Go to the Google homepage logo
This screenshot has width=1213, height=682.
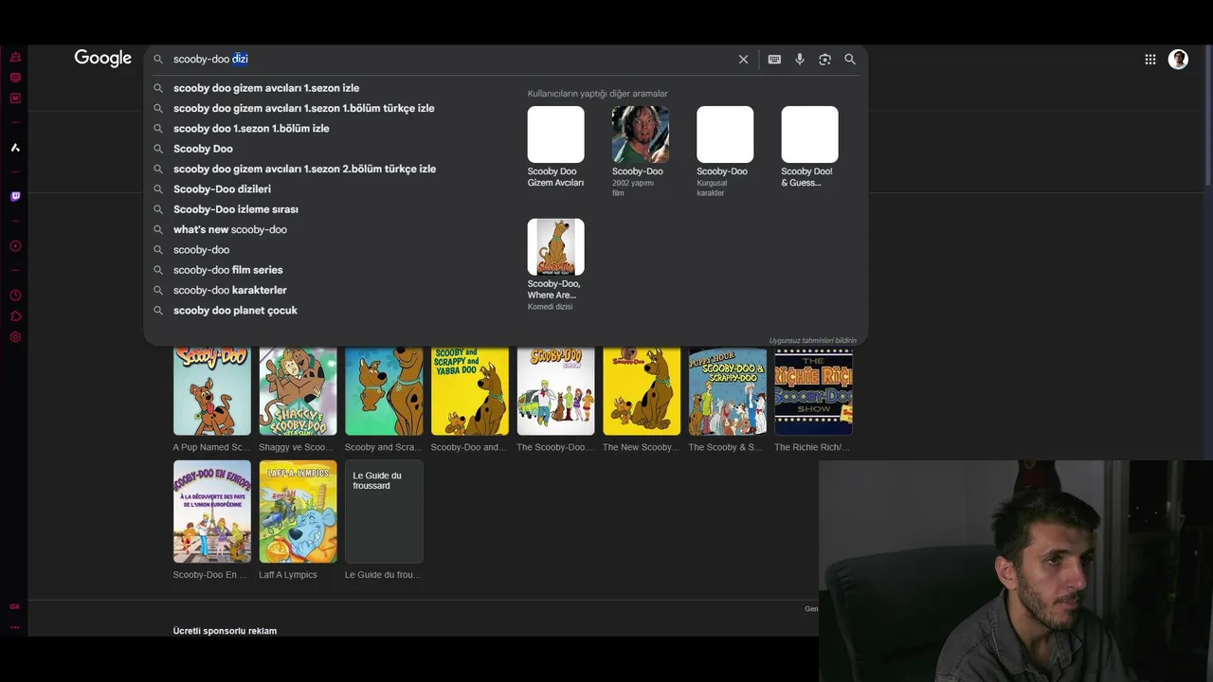click(103, 59)
